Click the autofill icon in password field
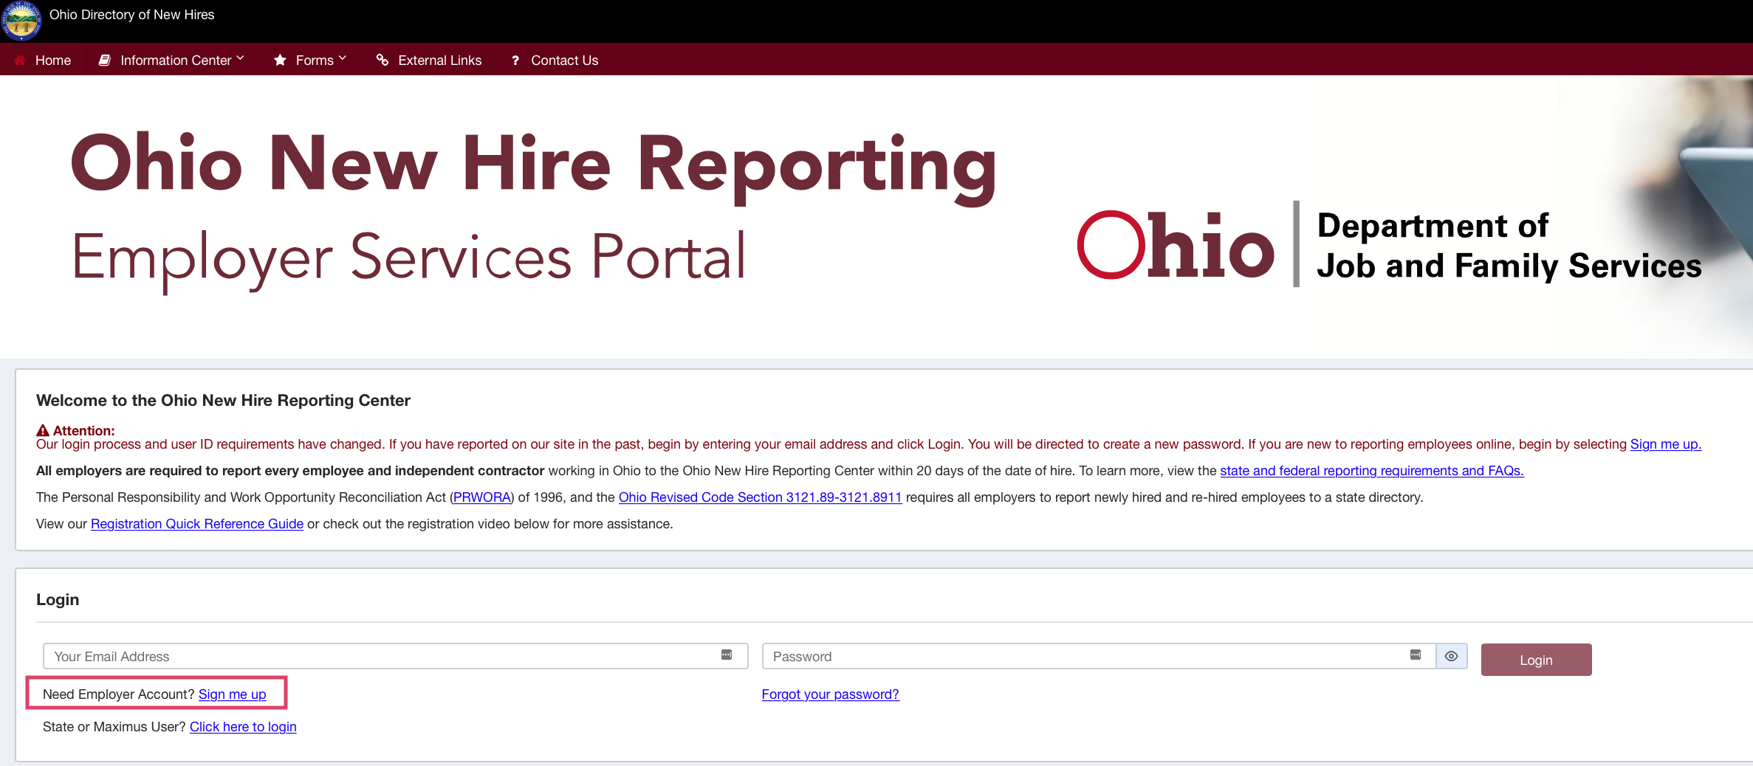The image size is (1753, 766). (x=1416, y=655)
